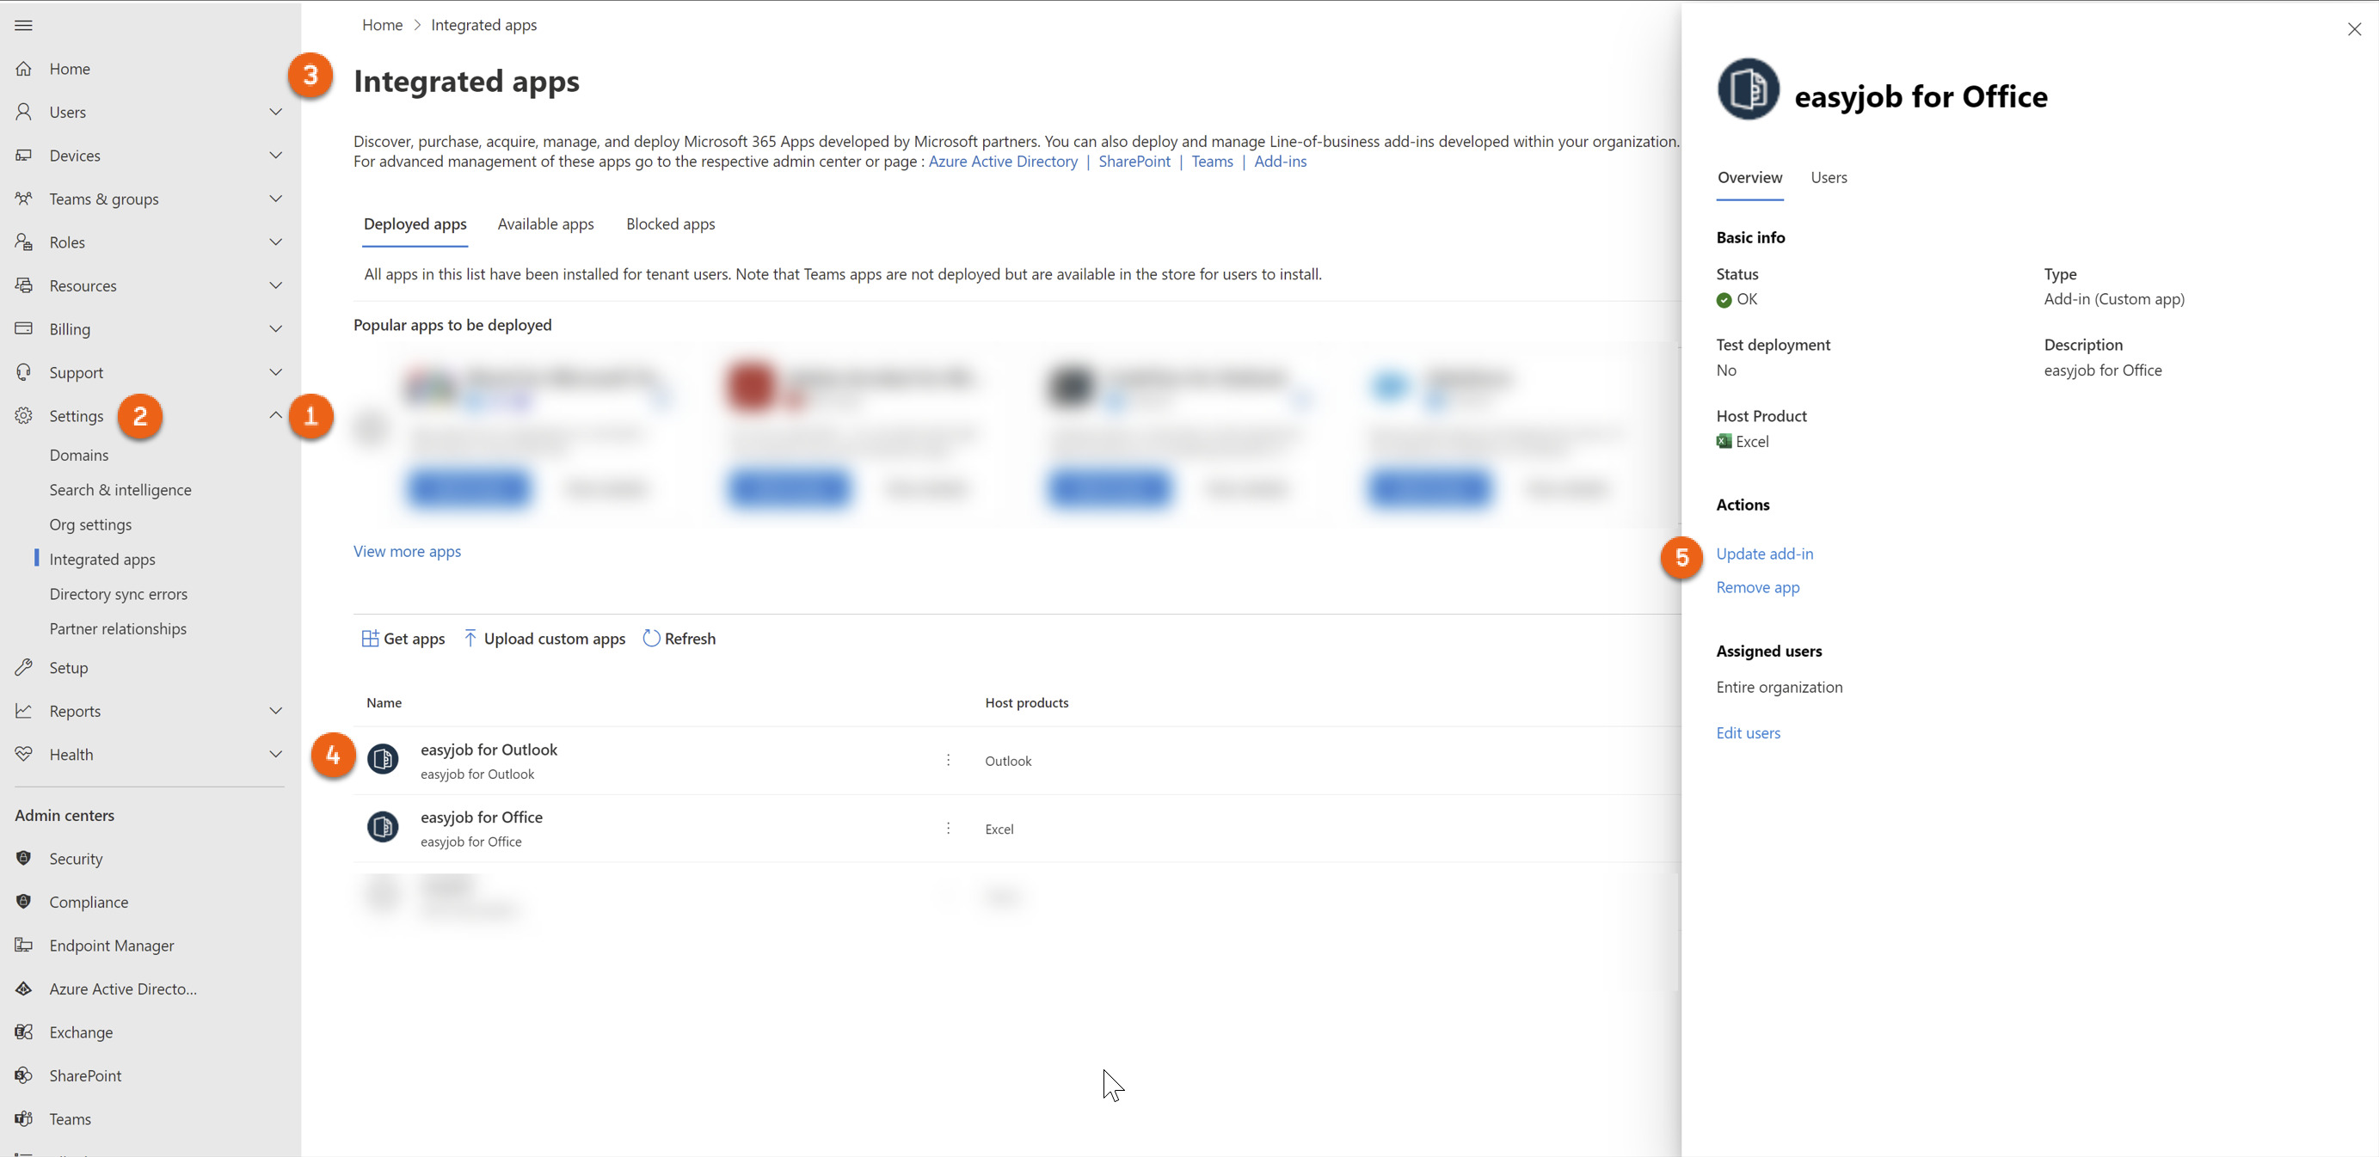Switch to the Blocked apps tab
This screenshot has height=1157, width=2379.
pos(669,224)
